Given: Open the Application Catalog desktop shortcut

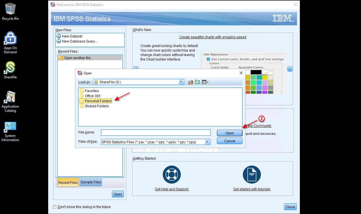Looking at the screenshot, I should (10, 102).
